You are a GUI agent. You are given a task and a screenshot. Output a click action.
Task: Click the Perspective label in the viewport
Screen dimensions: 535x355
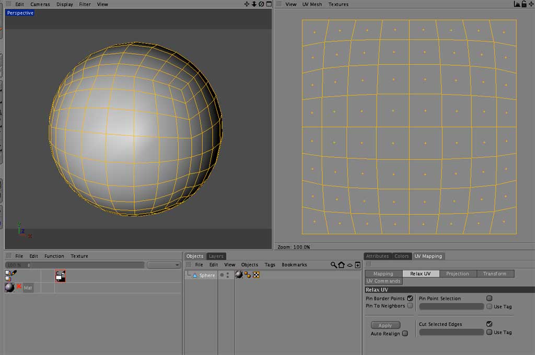click(19, 13)
